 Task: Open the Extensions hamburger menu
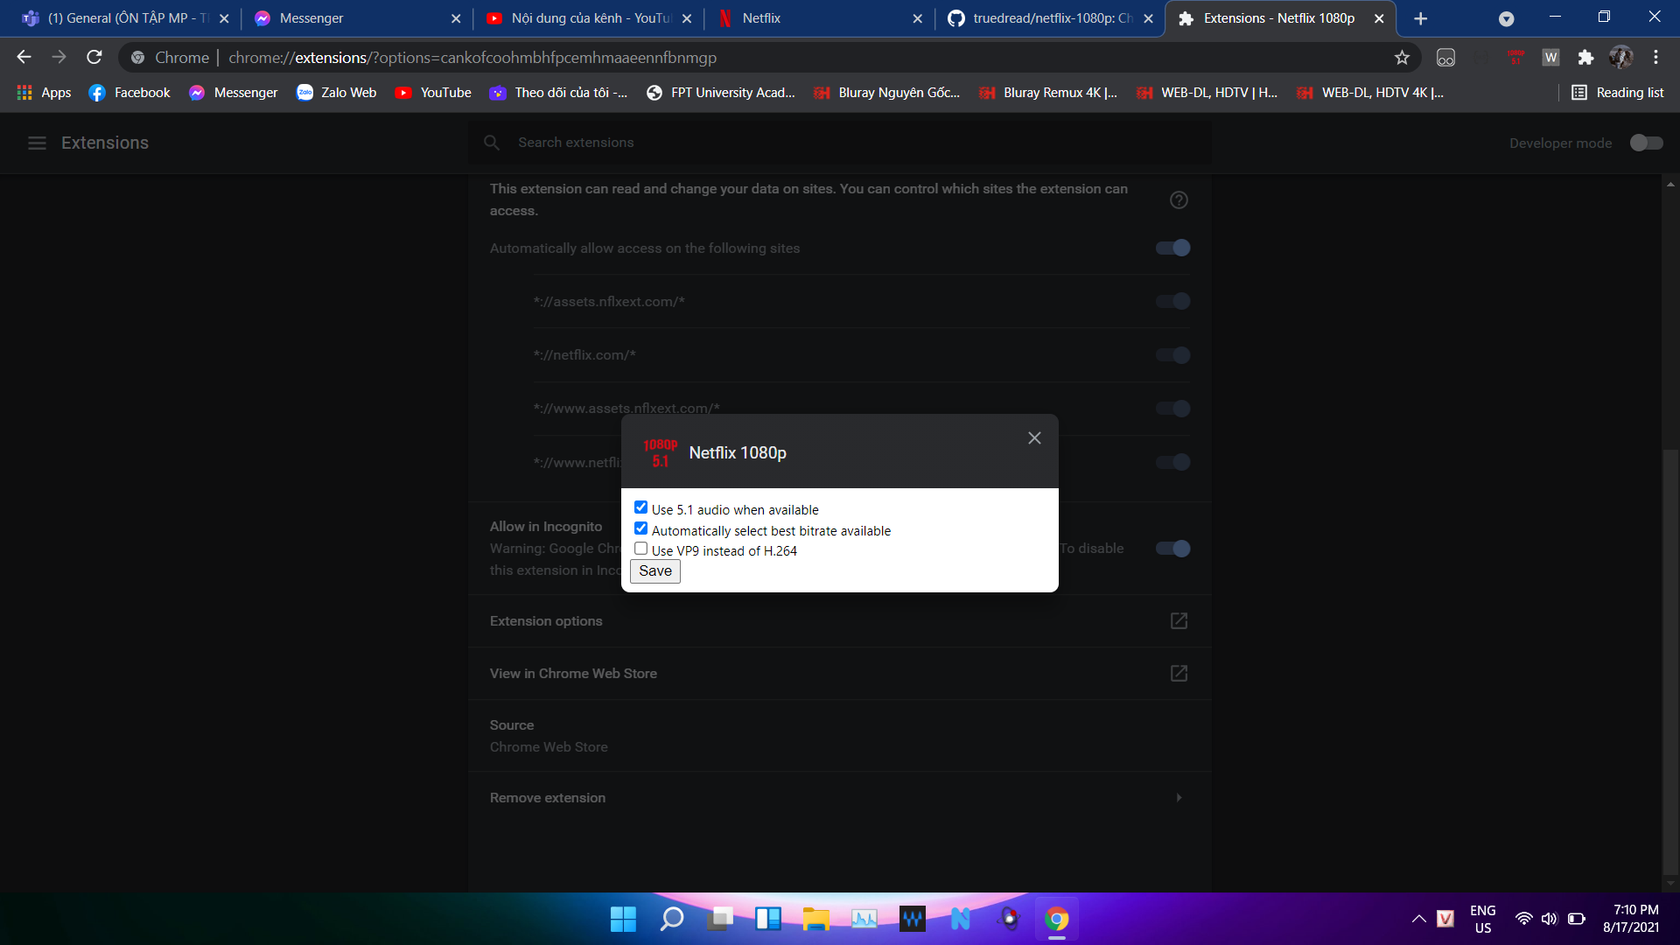coord(37,143)
